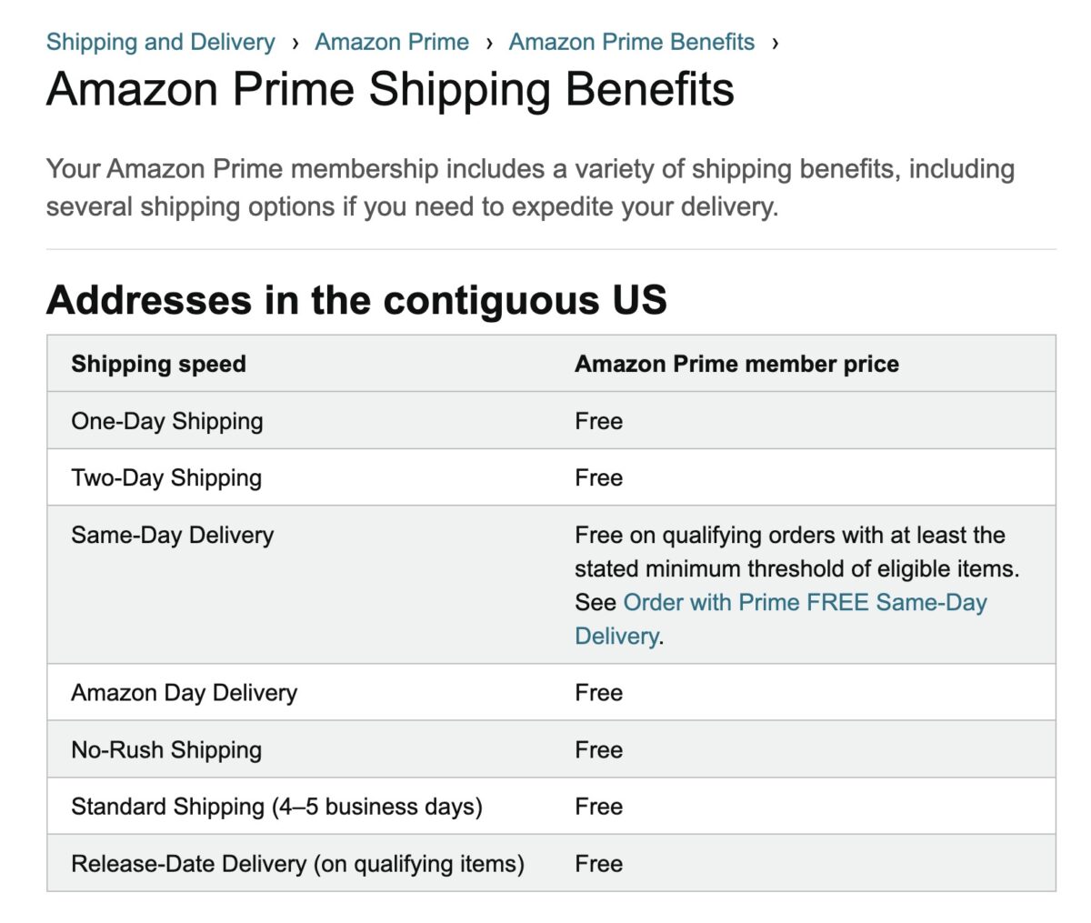Click the chevron after Shipping and Delivery
Viewport: 1091px width, 923px height.
click(295, 42)
